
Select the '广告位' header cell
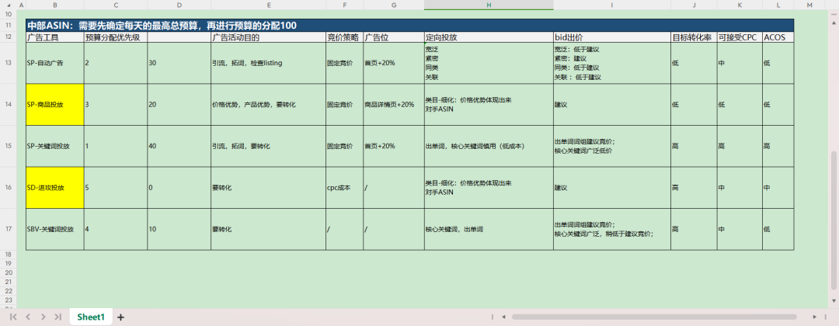point(394,37)
